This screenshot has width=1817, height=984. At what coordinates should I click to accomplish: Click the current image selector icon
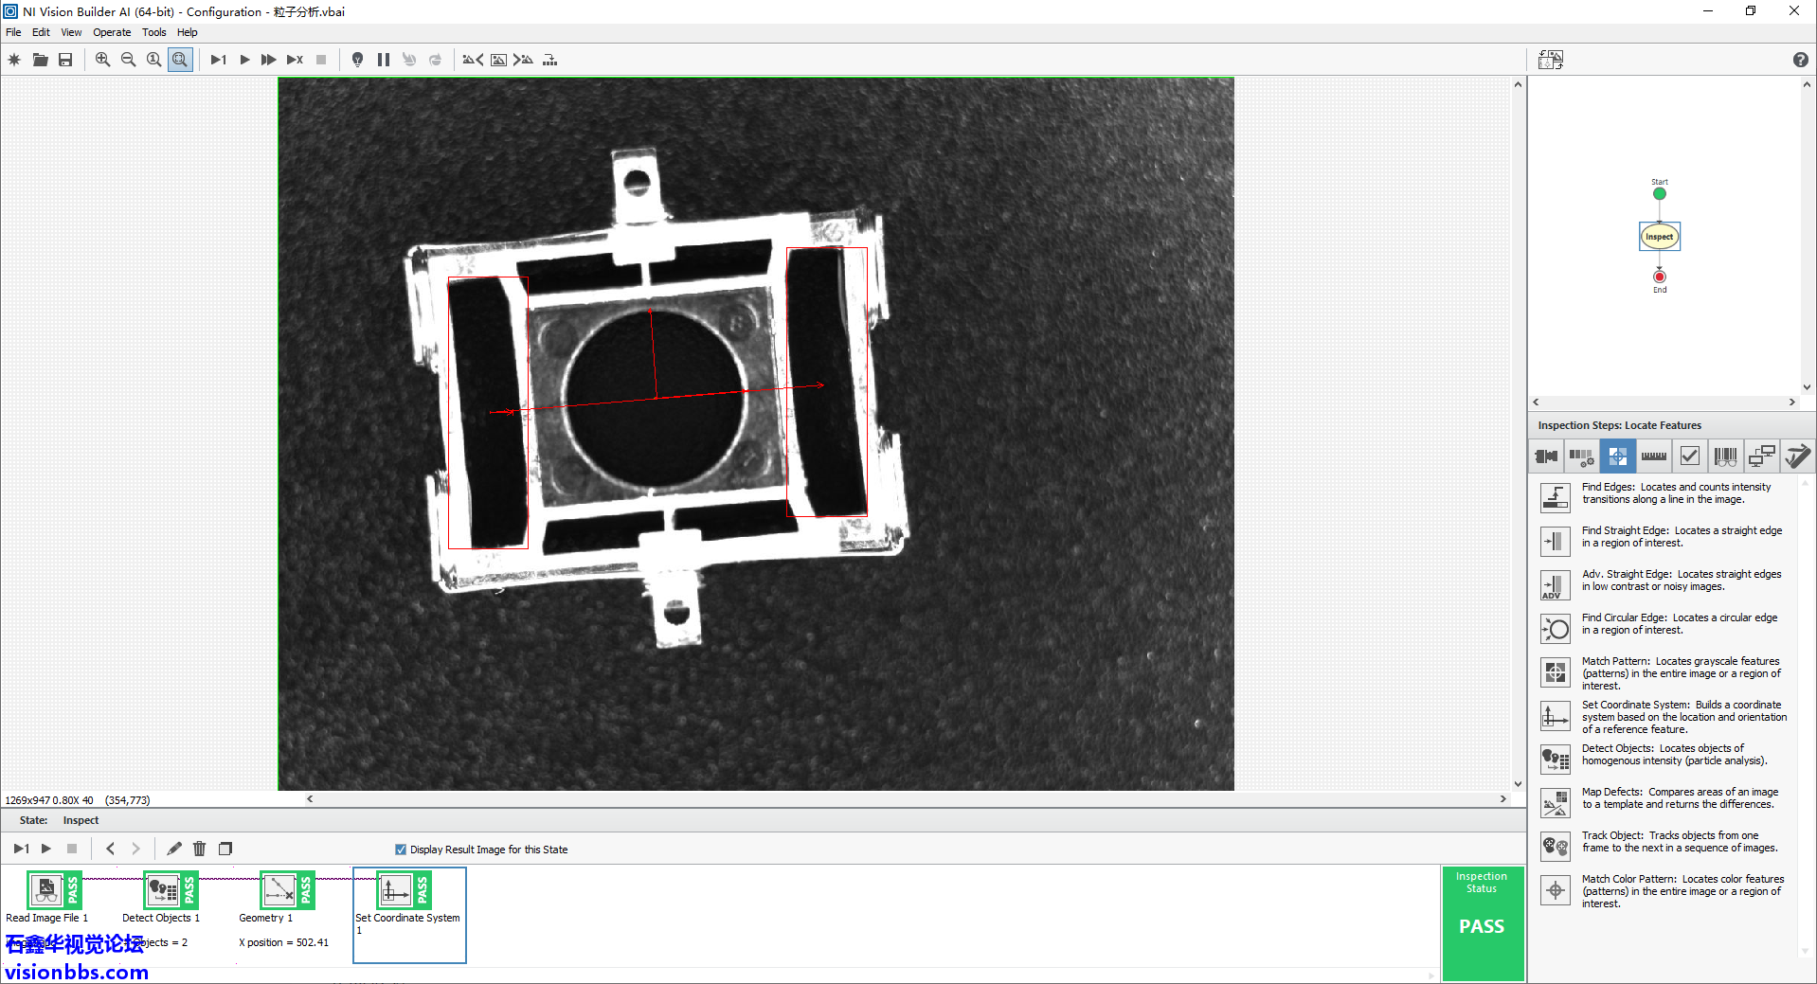(x=498, y=60)
